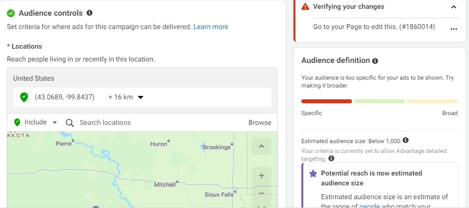Zoom in the map with plus button
The width and height of the screenshot is (469, 208).
262,176
